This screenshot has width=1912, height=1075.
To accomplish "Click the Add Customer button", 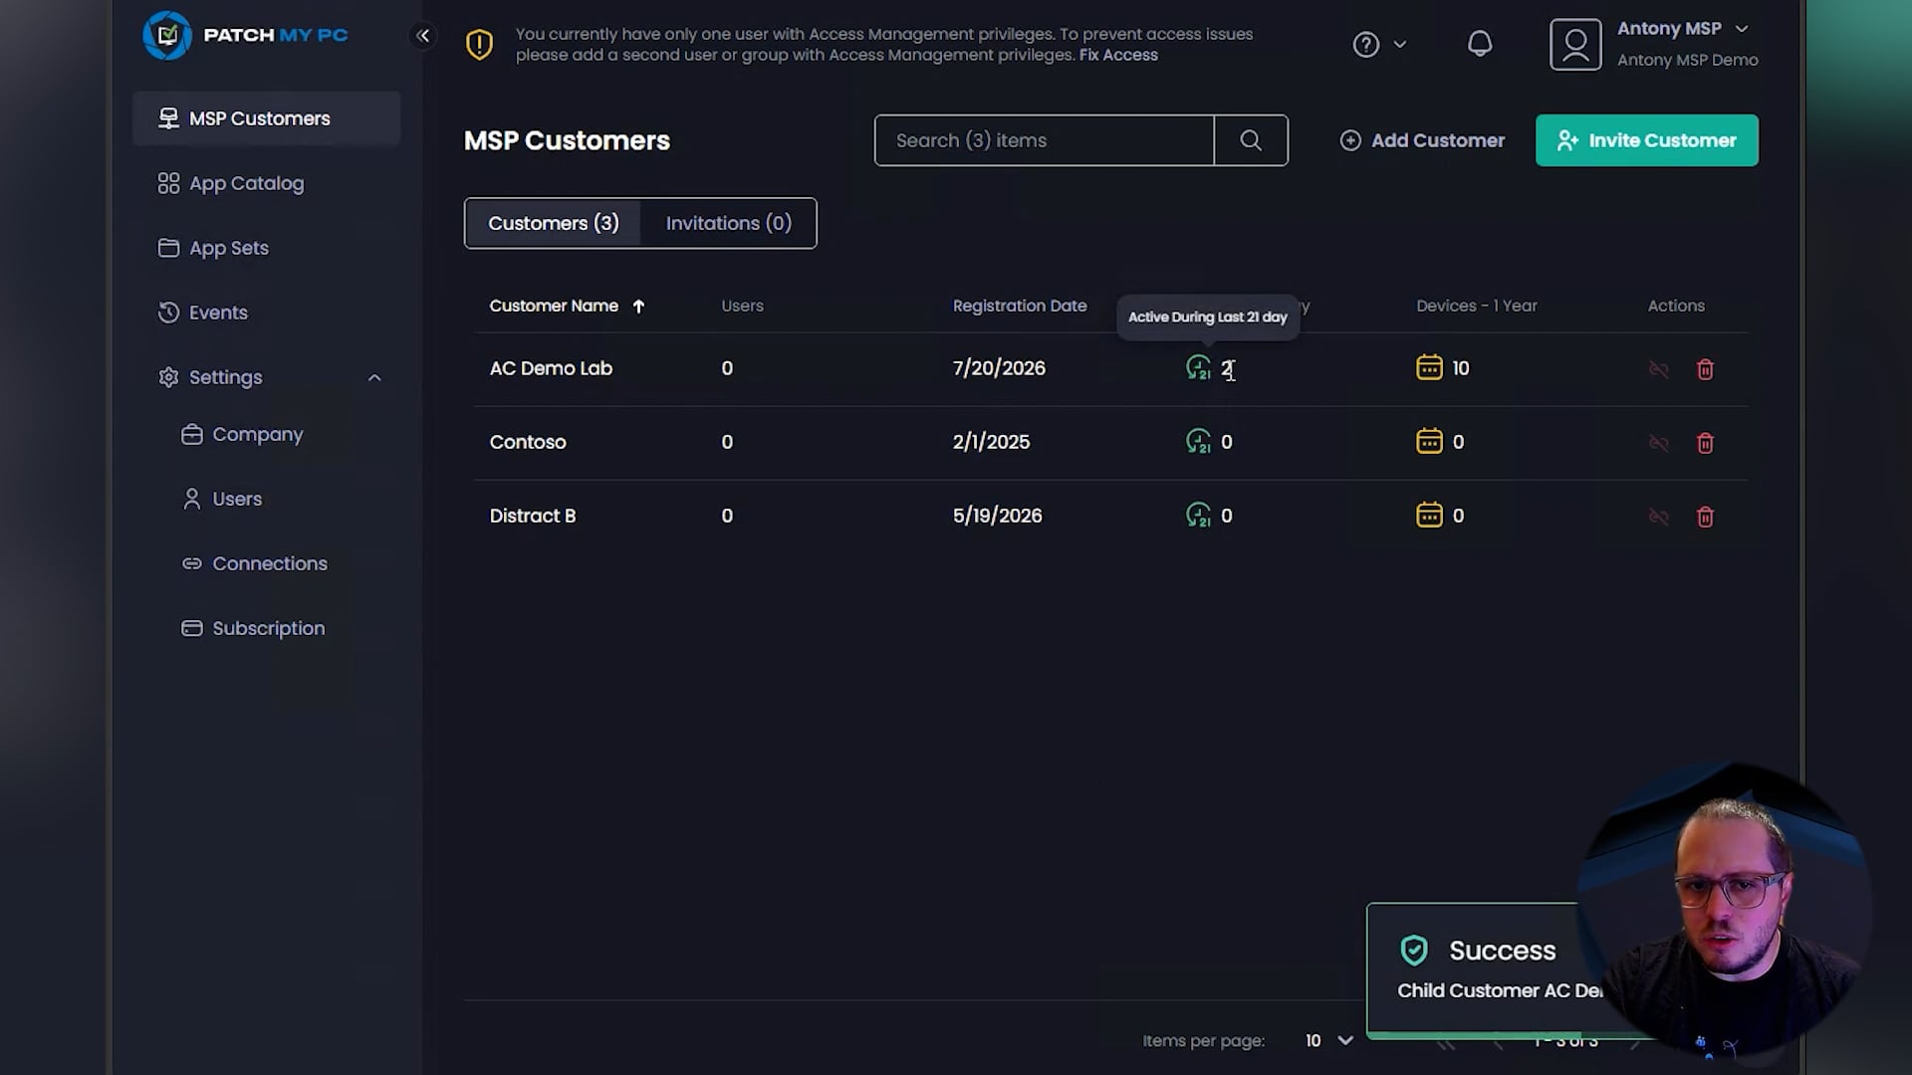I will point(1422,140).
